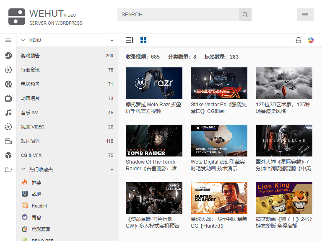Viewport: 322px width, 241px height.
Task: Open the Lion King Remakeboot thumbnail
Action: [x=284, y=198]
